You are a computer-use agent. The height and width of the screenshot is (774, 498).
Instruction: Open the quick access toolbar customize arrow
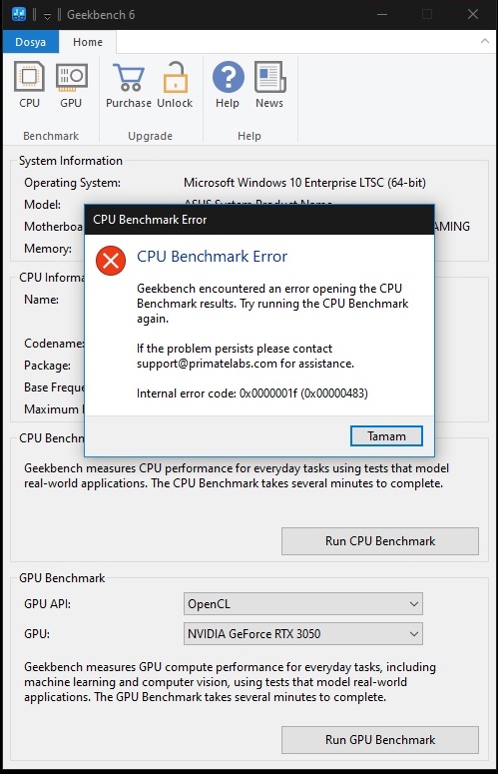[47, 15]
